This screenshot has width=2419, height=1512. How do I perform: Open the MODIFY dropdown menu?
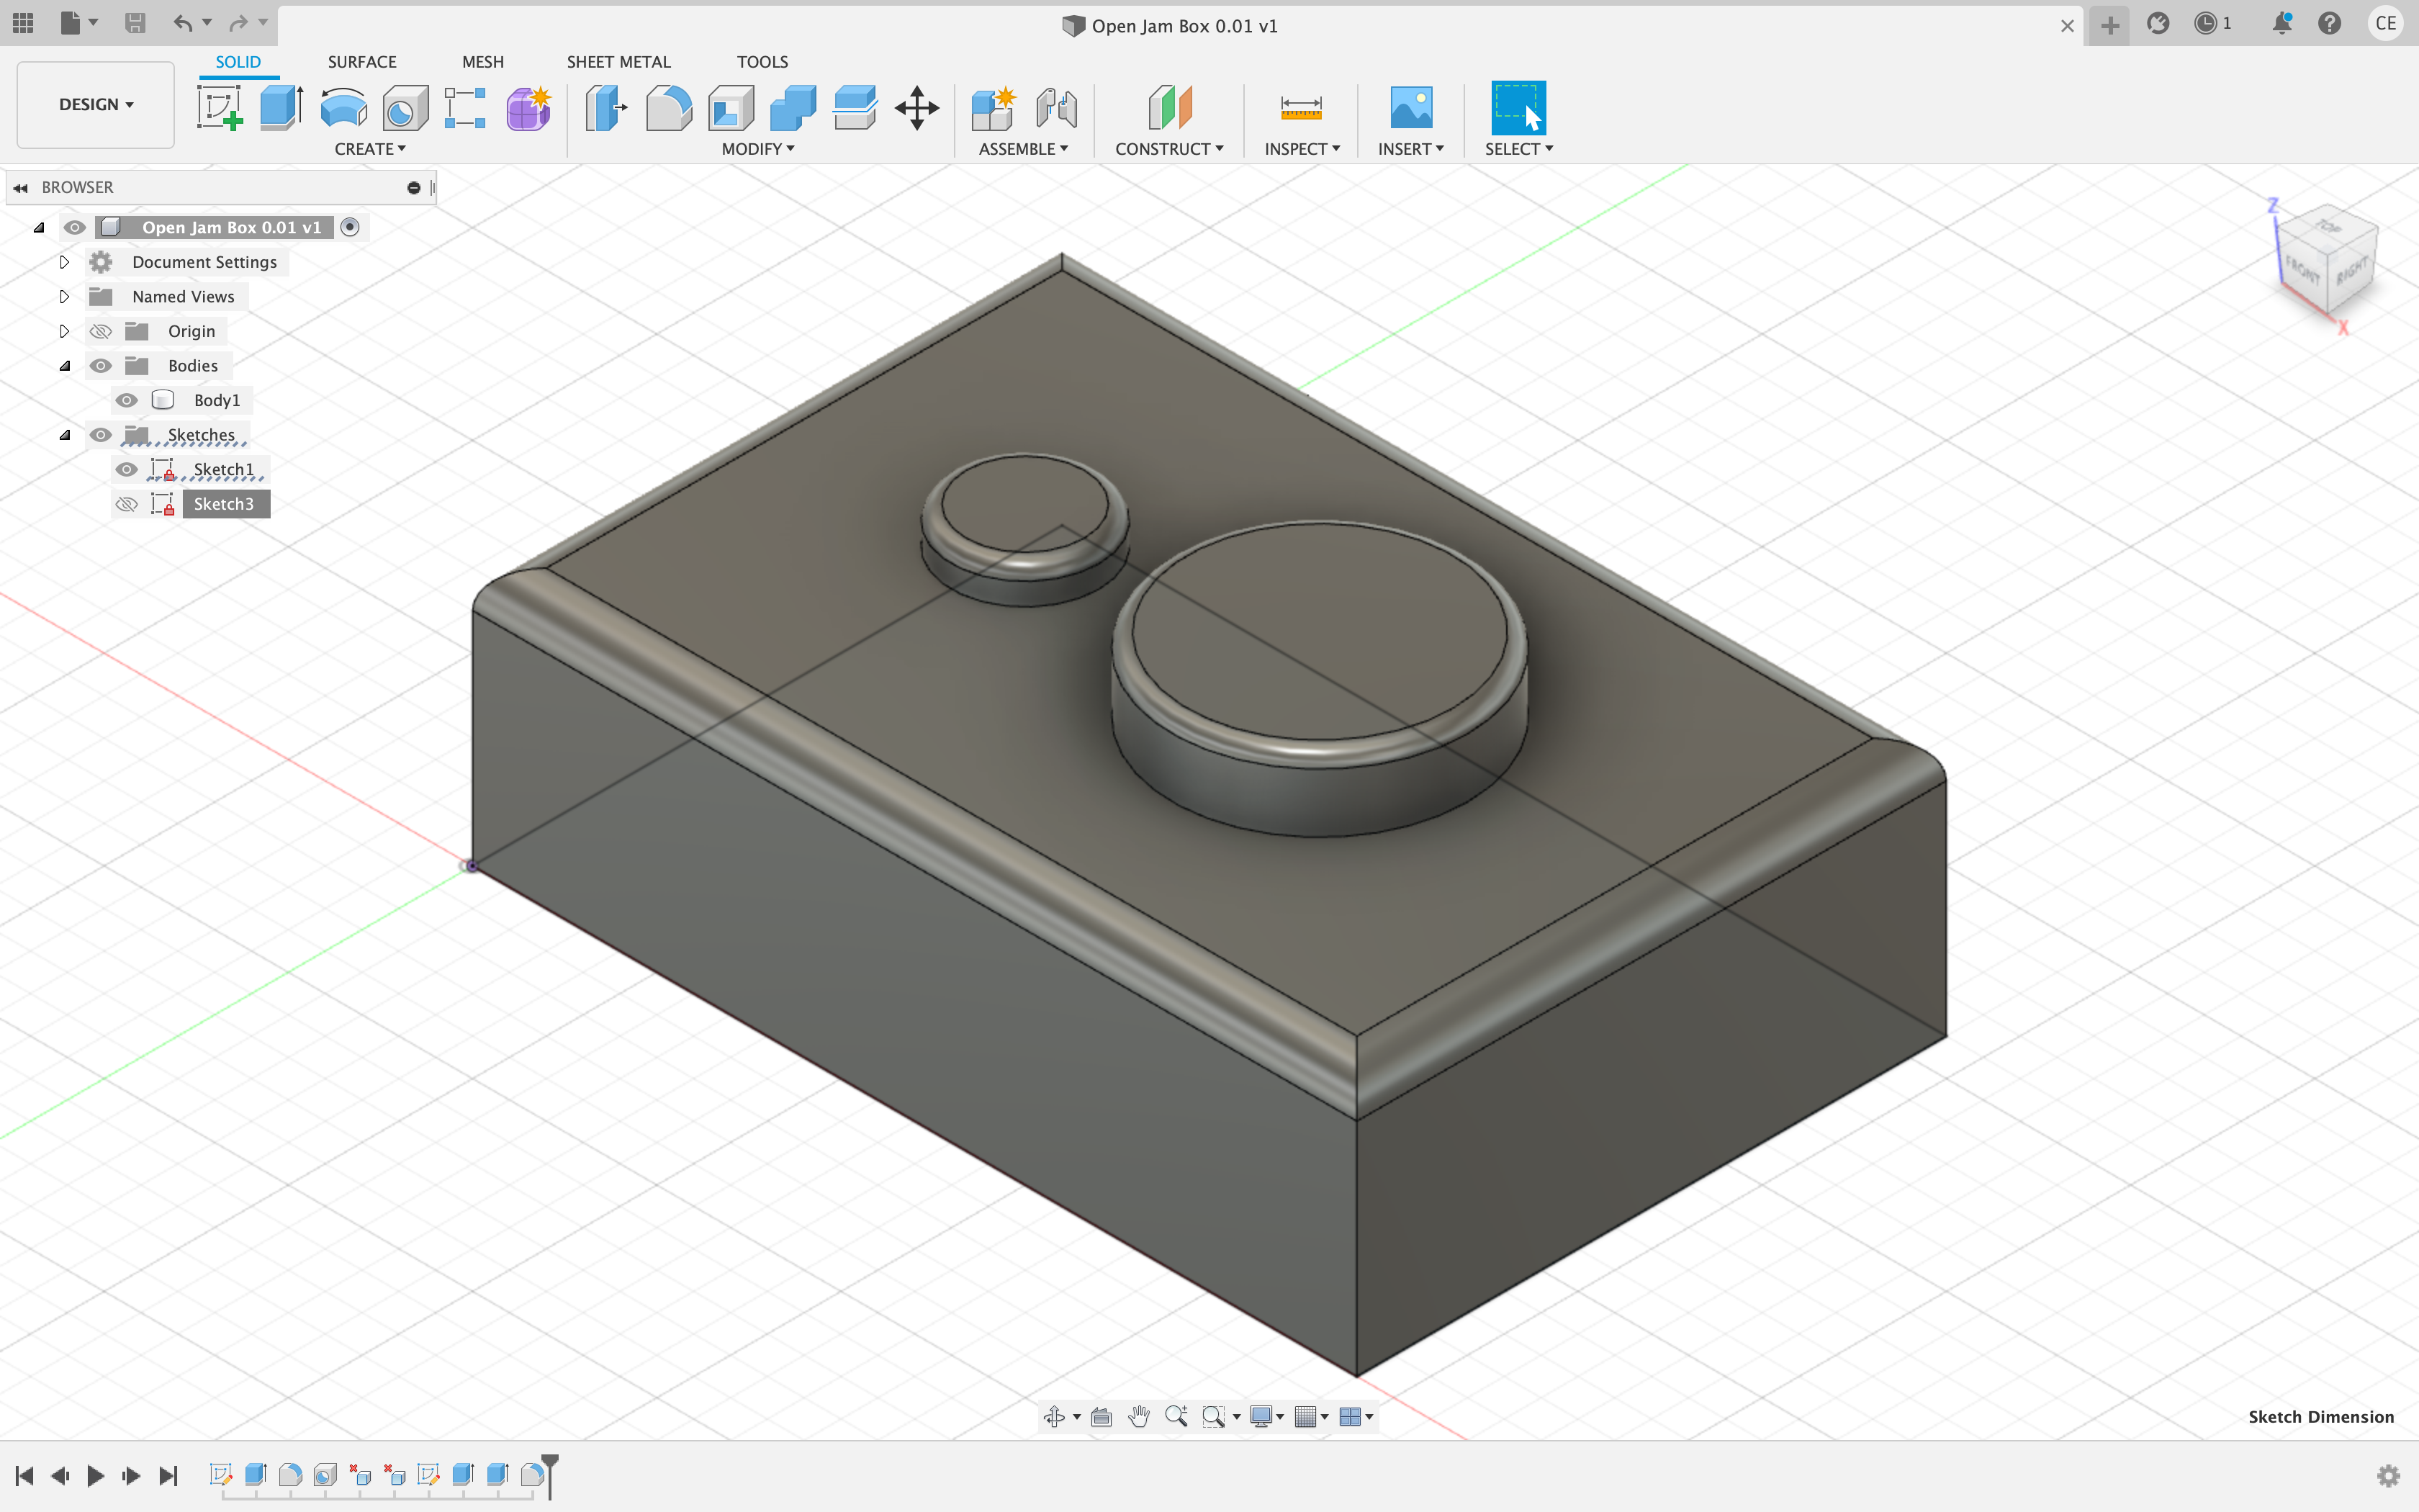click(757, 149)
